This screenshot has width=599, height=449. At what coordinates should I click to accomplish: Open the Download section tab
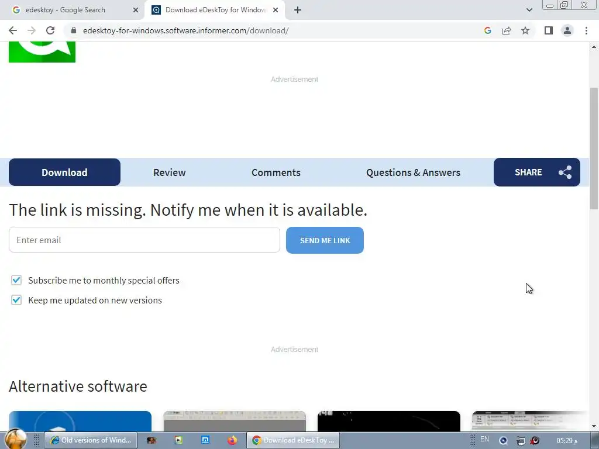point(64,172)
